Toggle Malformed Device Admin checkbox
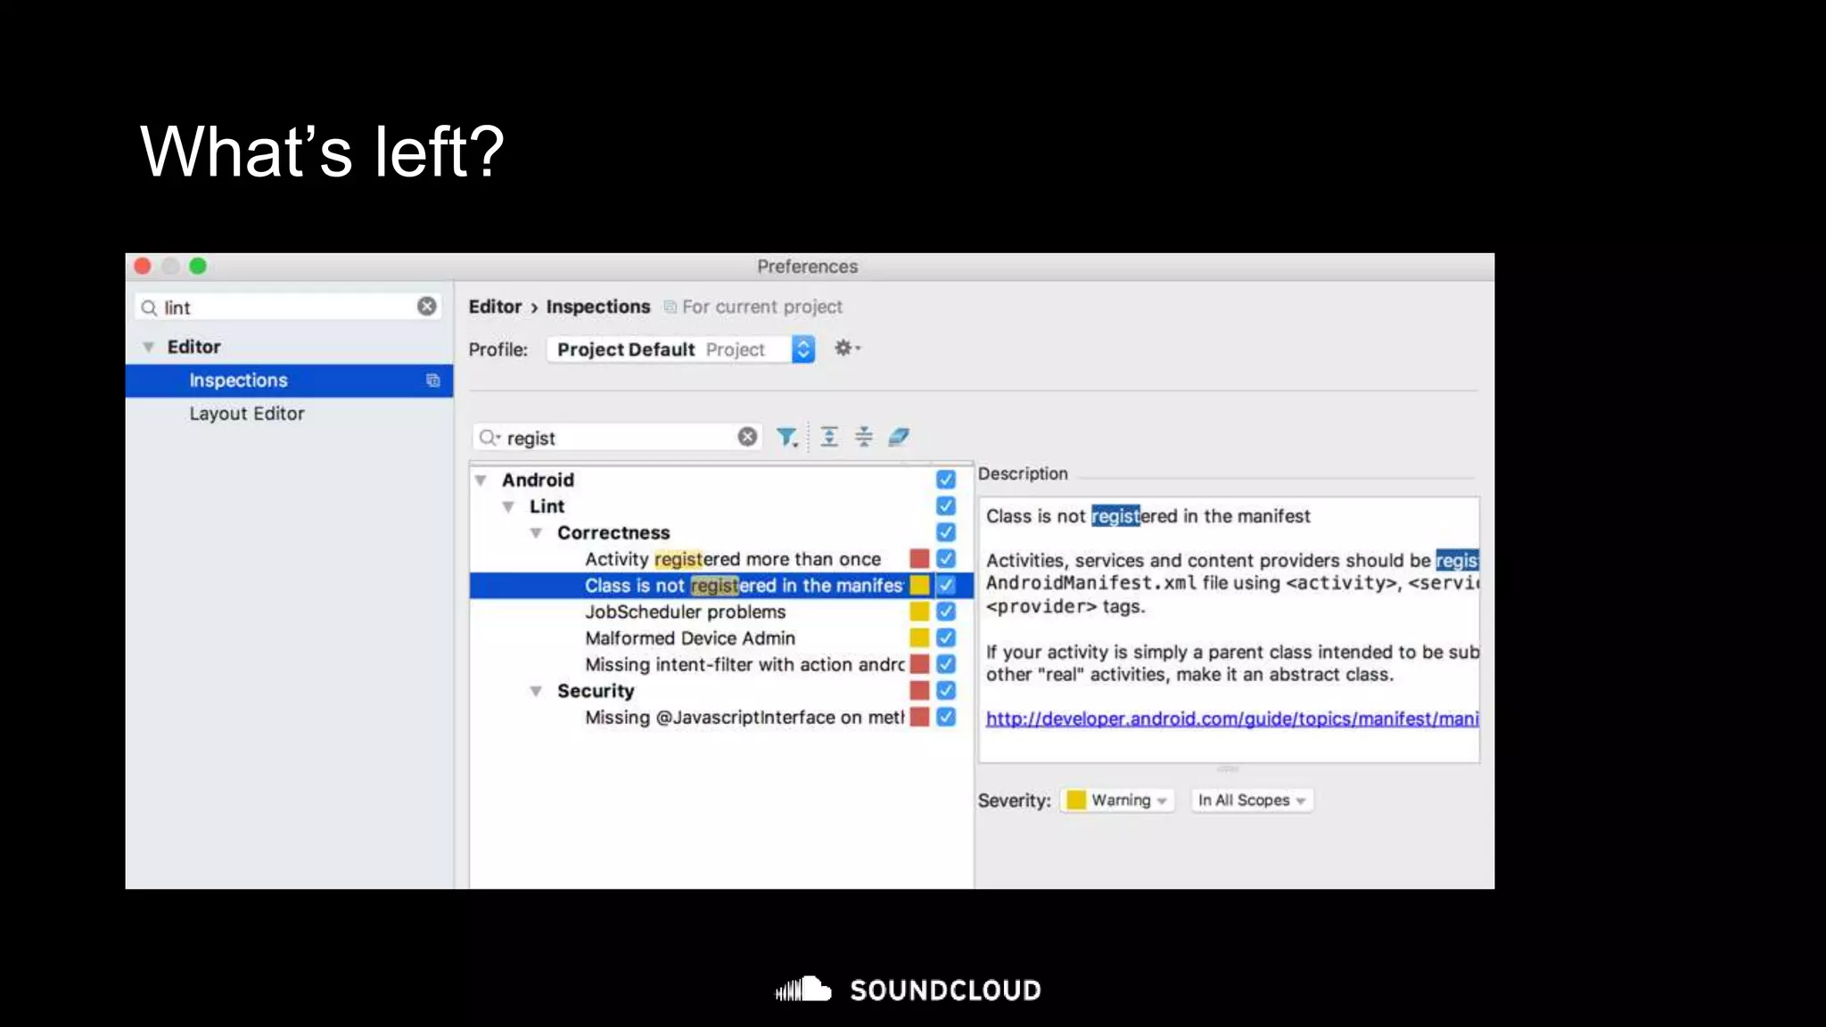1826x1027 pixels. click(946, 638)
